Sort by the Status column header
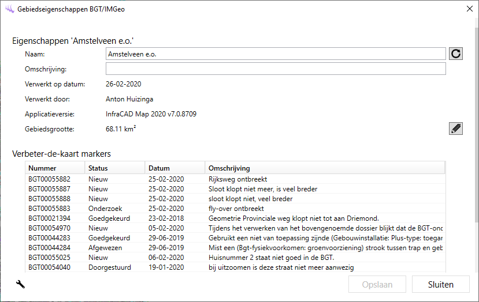This screenshot has height=302, width=479. point(114,168)
